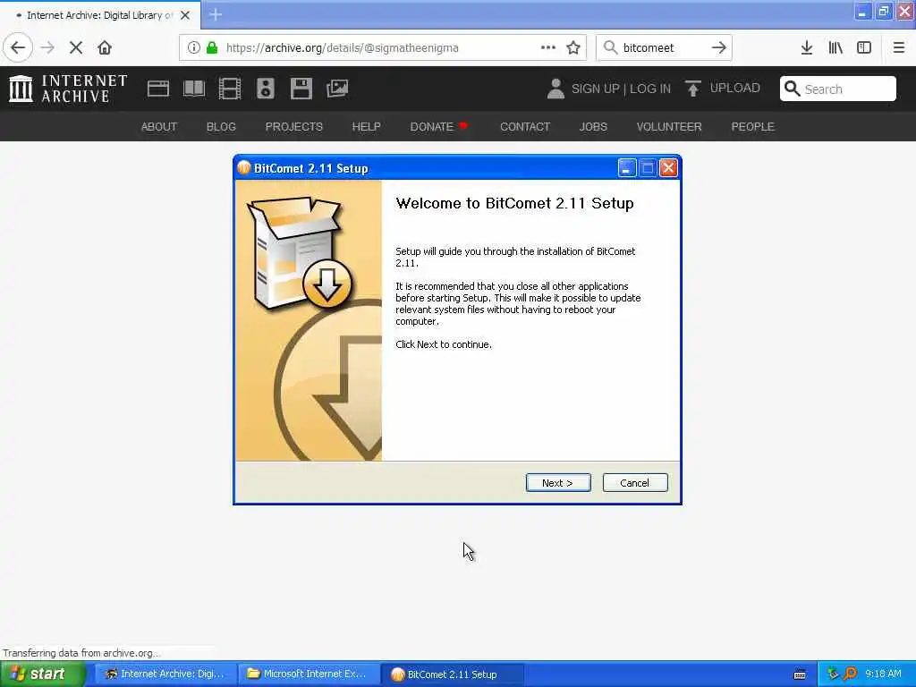Viewport: 916px width, 687px height.
Task: Click the LOG IN link
Action: point(650,89)
